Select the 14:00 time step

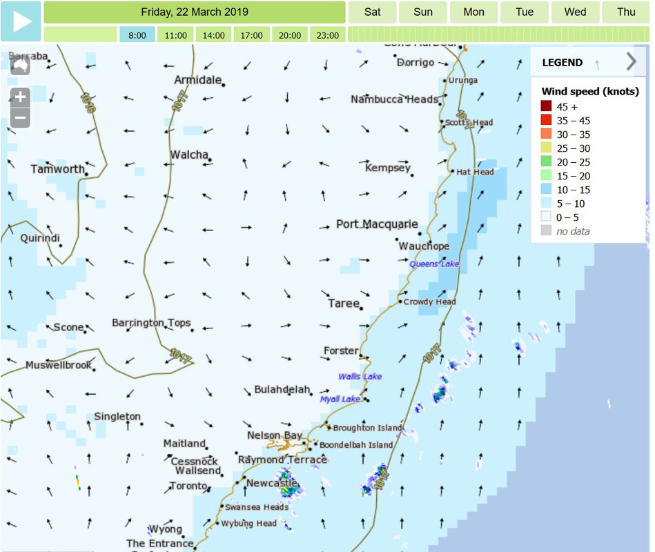213,35
